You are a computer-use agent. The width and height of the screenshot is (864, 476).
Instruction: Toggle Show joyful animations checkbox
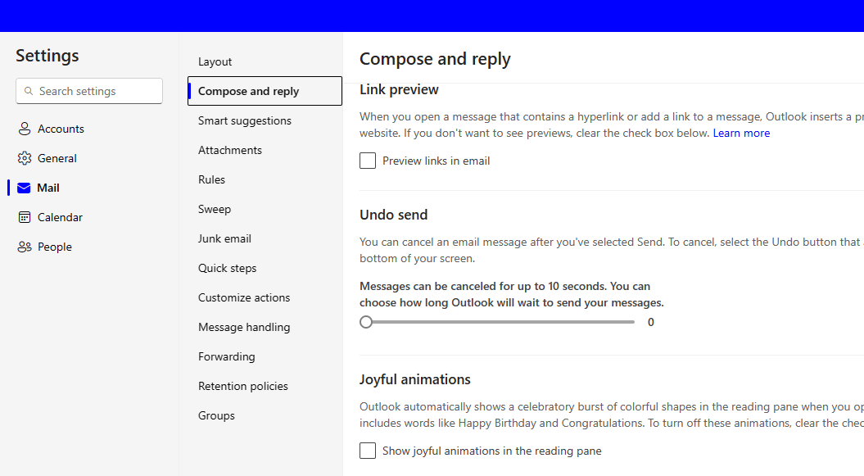368,451
